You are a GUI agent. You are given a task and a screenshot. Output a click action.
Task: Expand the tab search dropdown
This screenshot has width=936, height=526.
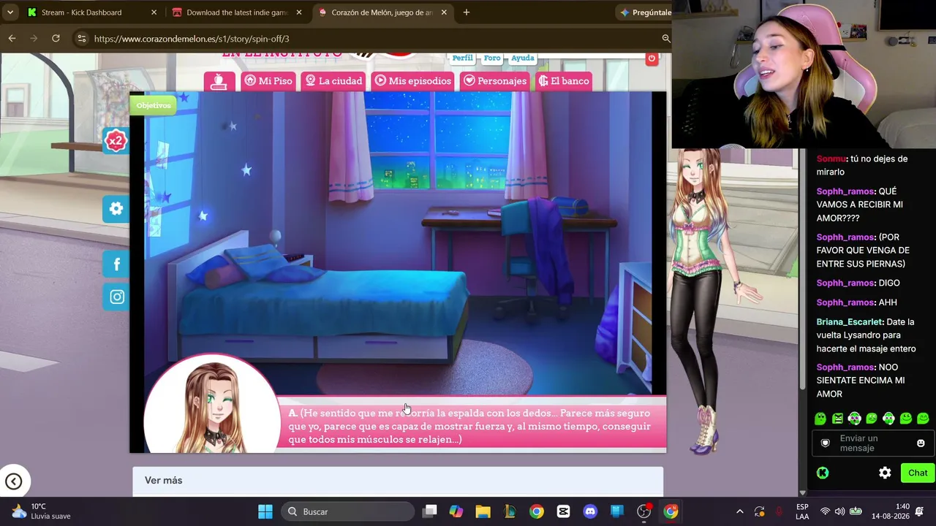pos(10,12)
